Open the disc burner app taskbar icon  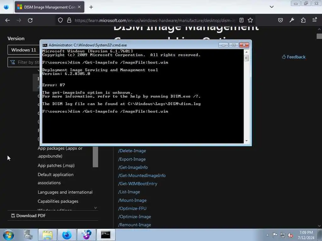pos(86,235)
